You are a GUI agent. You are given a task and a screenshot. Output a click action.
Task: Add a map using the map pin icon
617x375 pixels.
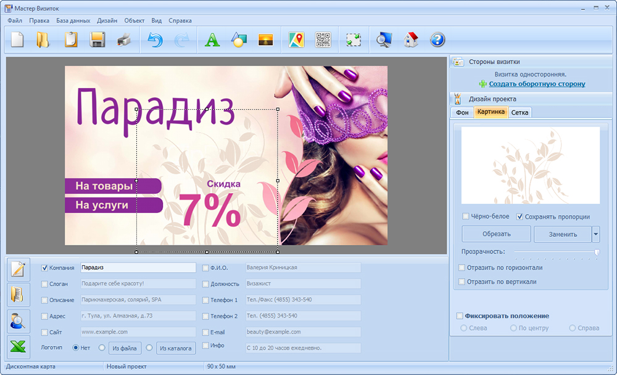pos(297,40)
